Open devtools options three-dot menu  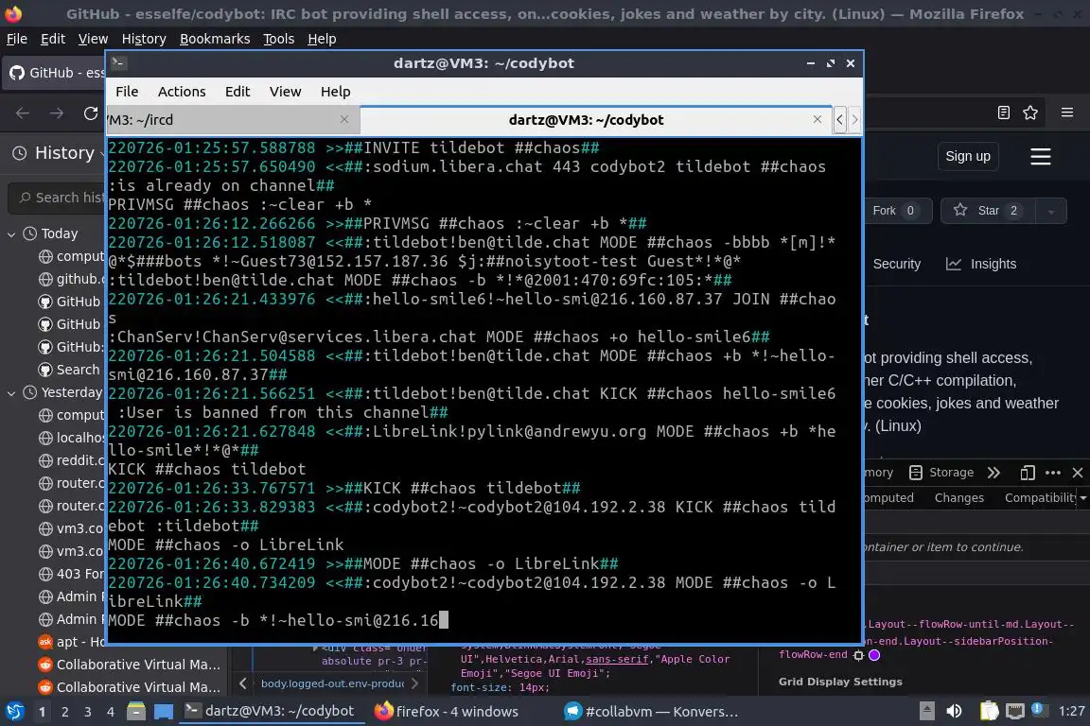1053,473
